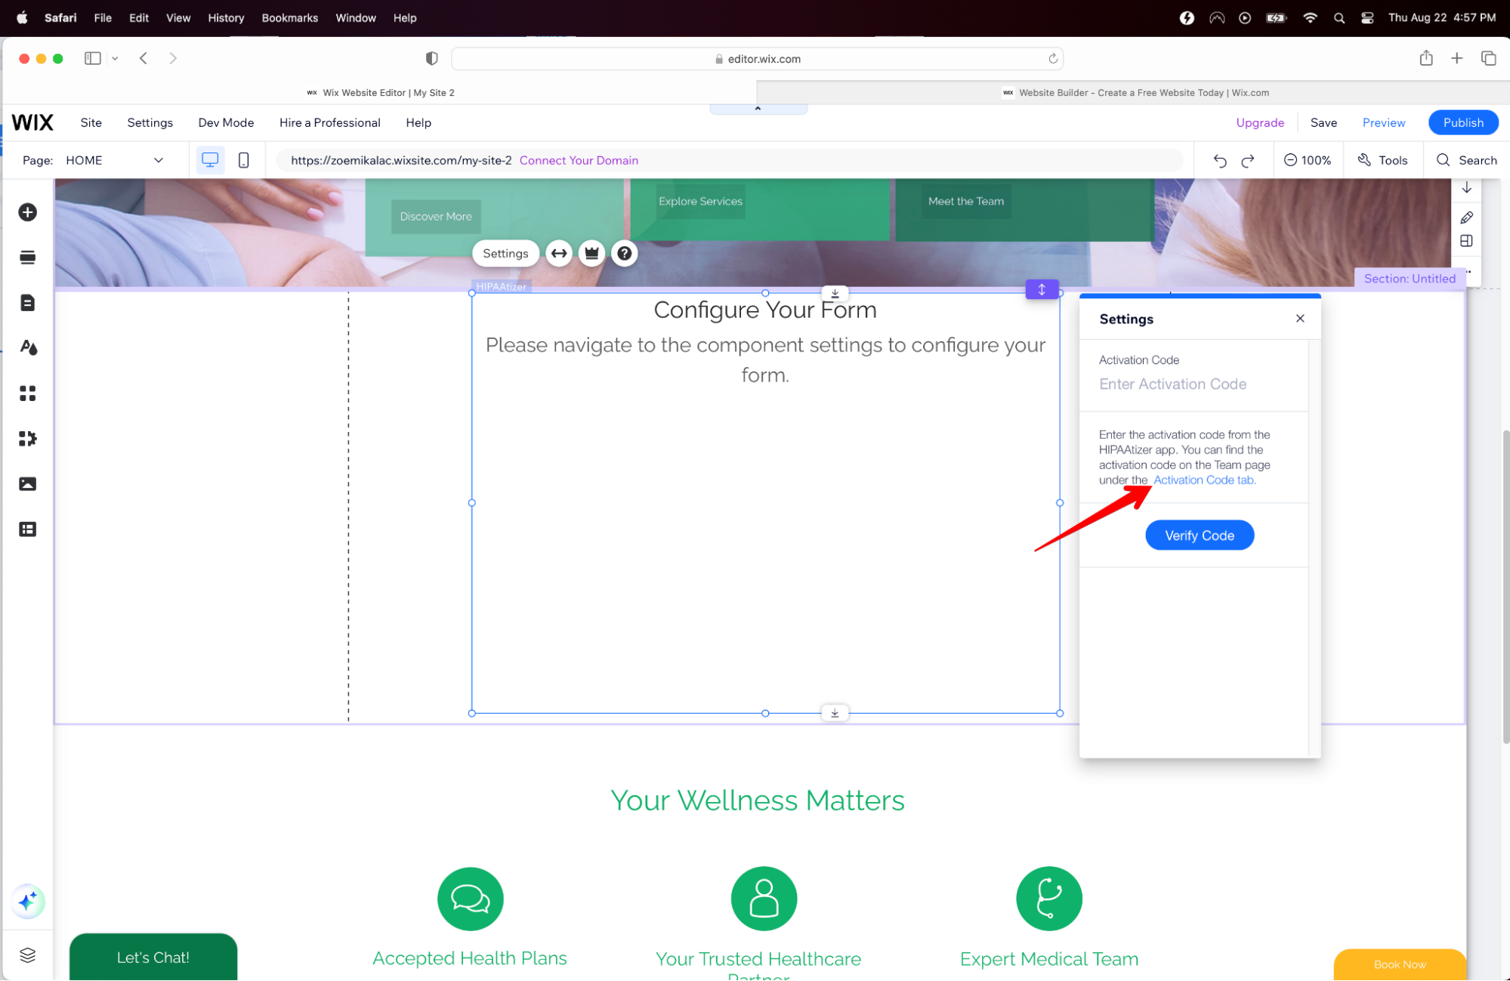Switch to mobile view
Screen dimensions: 1510x981
pos(243,160)
